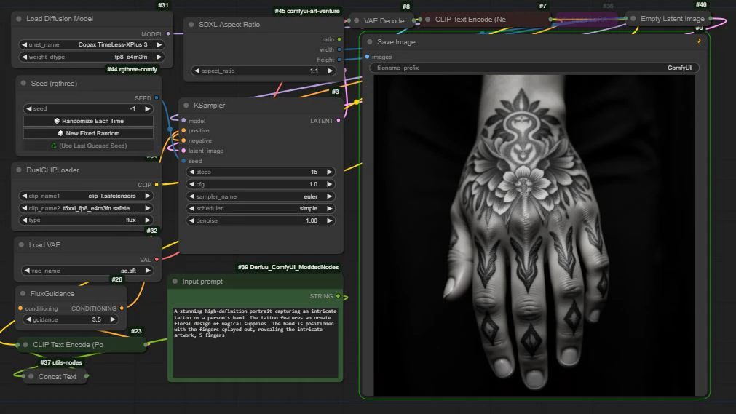Expand the collapsed Concat Text node
The image size is (736, 414).
[x=31, y=376]
